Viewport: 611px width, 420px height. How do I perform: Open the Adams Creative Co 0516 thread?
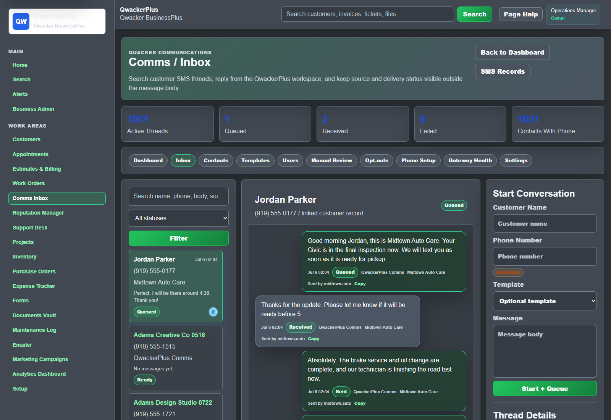point(176,358)
